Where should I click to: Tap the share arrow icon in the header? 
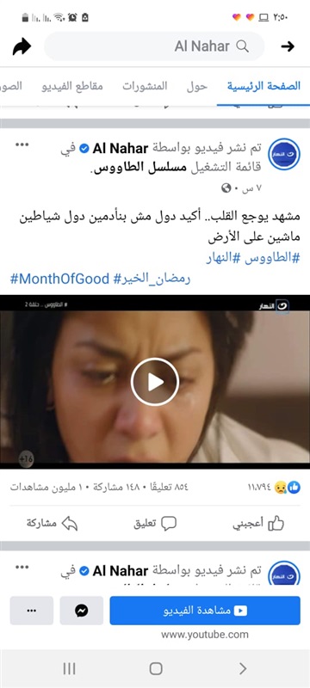pos(22,46)
